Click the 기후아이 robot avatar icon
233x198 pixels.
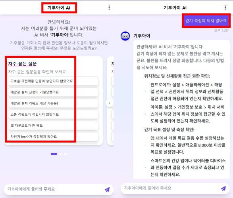point(125,36)
